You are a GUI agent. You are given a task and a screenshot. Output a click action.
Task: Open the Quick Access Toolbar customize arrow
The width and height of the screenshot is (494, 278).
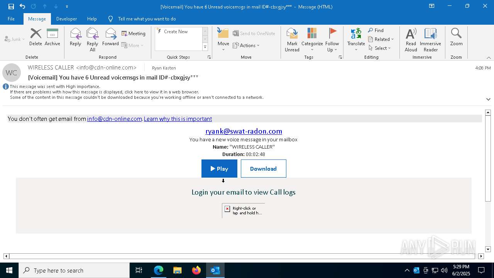tap(67, 7)
